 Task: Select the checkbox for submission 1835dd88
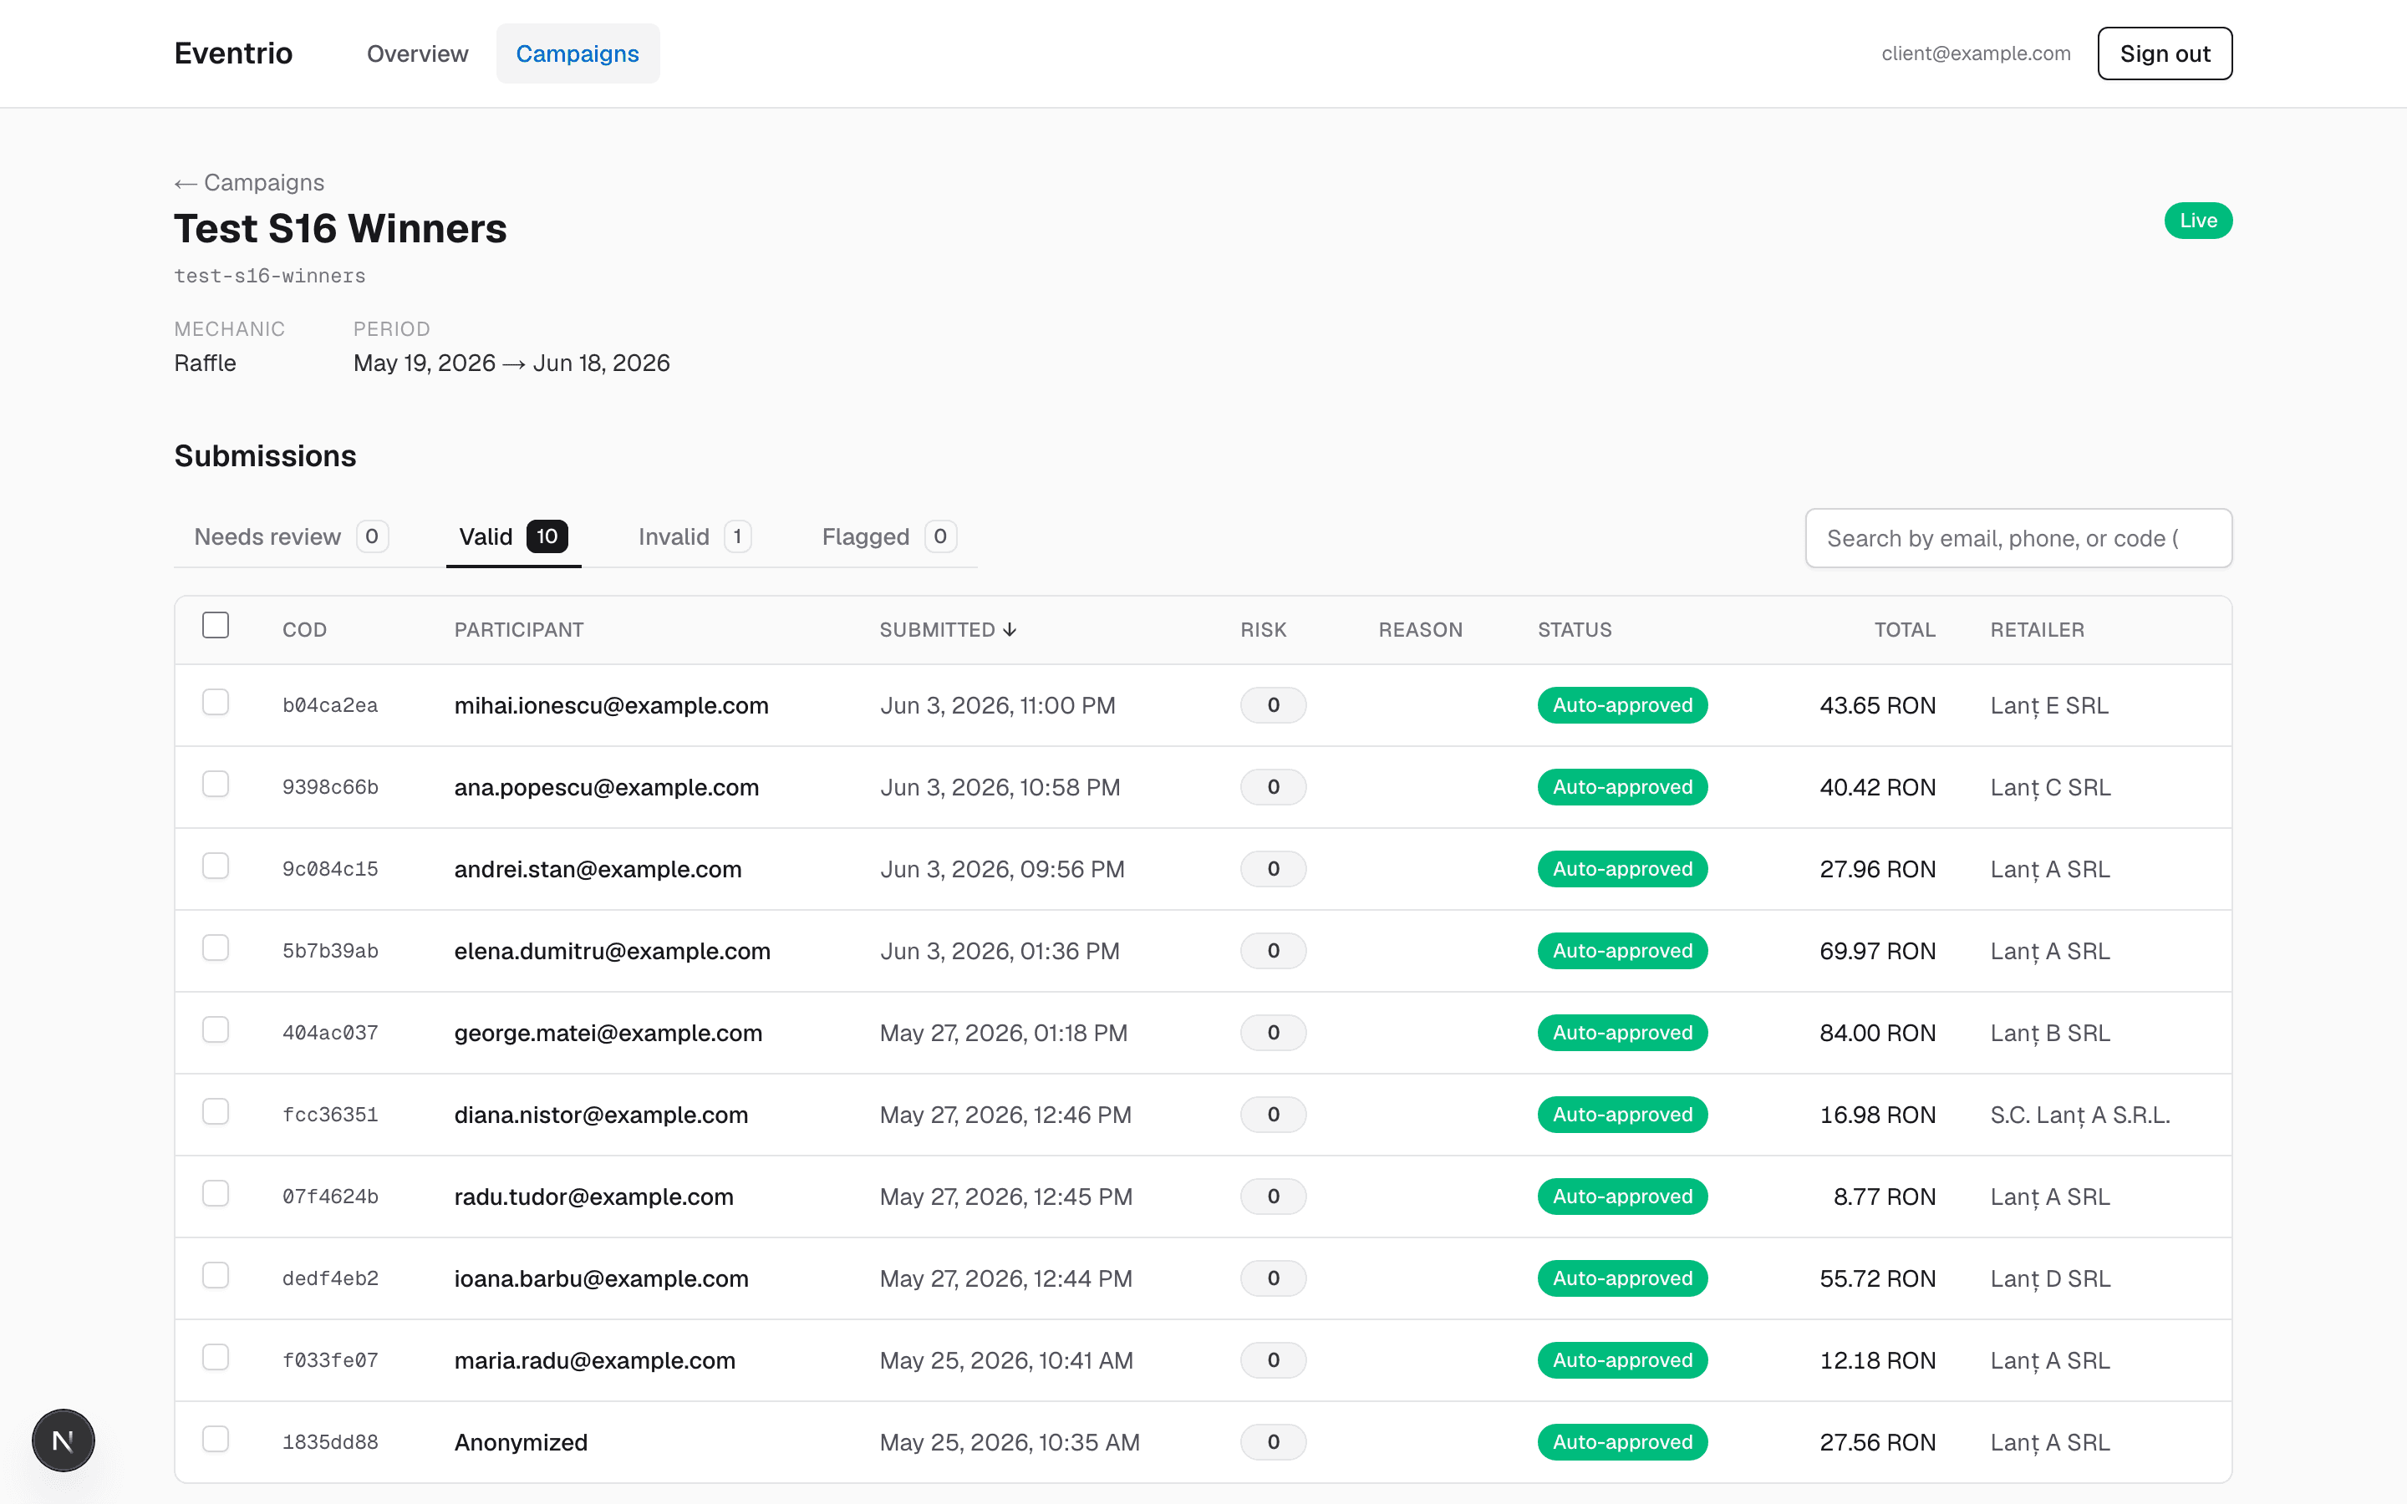click(x=216, y=1440)
